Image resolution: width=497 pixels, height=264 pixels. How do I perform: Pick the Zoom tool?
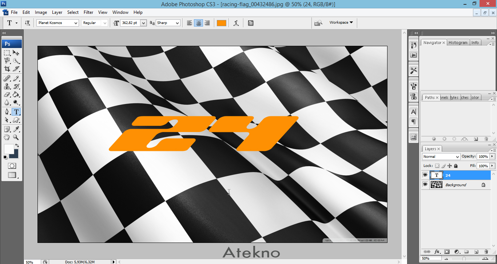[16, 137]
